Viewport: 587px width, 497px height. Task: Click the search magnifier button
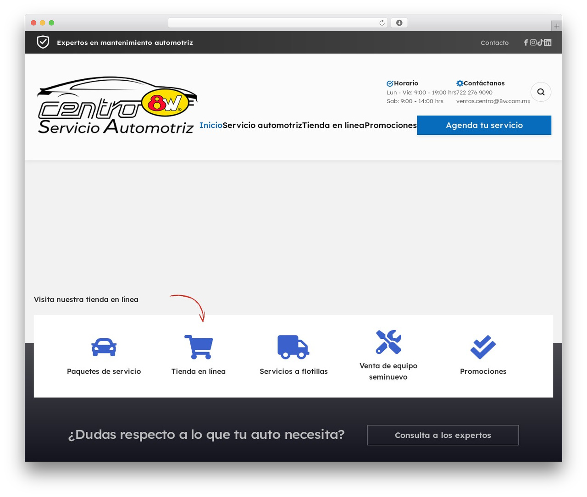point(541,92)
